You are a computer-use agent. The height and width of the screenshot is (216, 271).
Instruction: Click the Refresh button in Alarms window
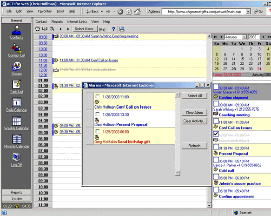point(194,146)
